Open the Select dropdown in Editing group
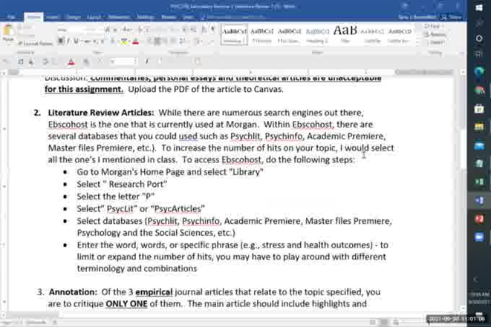 (x=435, y=43)
